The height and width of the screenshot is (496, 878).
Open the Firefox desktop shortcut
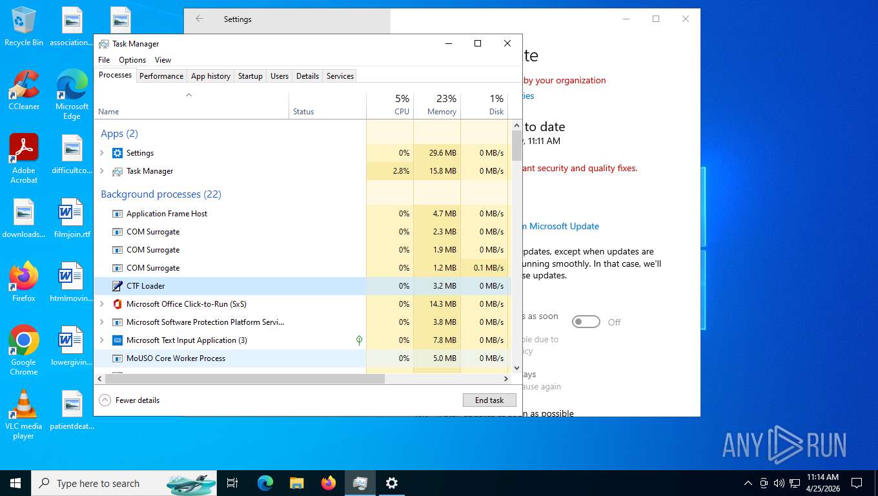coord(24,282)
